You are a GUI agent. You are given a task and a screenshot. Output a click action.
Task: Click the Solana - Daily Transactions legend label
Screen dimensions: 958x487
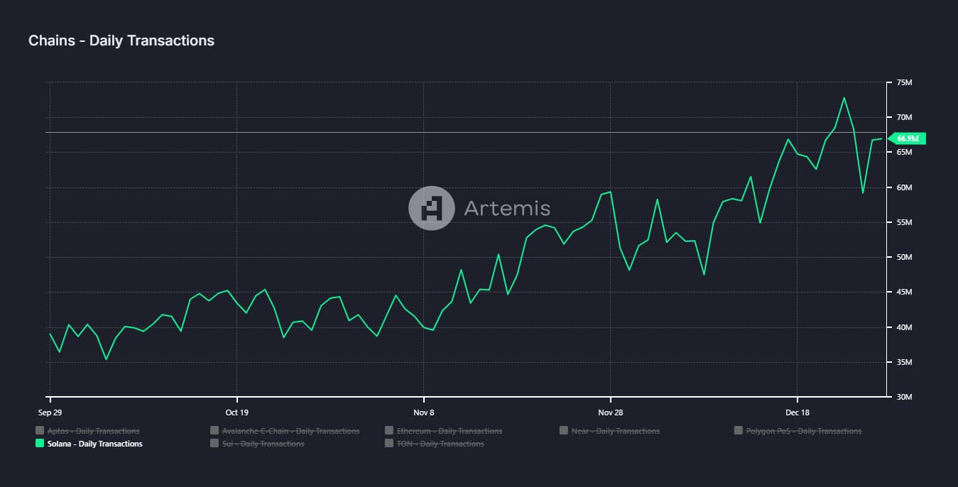tap(94, 444)
